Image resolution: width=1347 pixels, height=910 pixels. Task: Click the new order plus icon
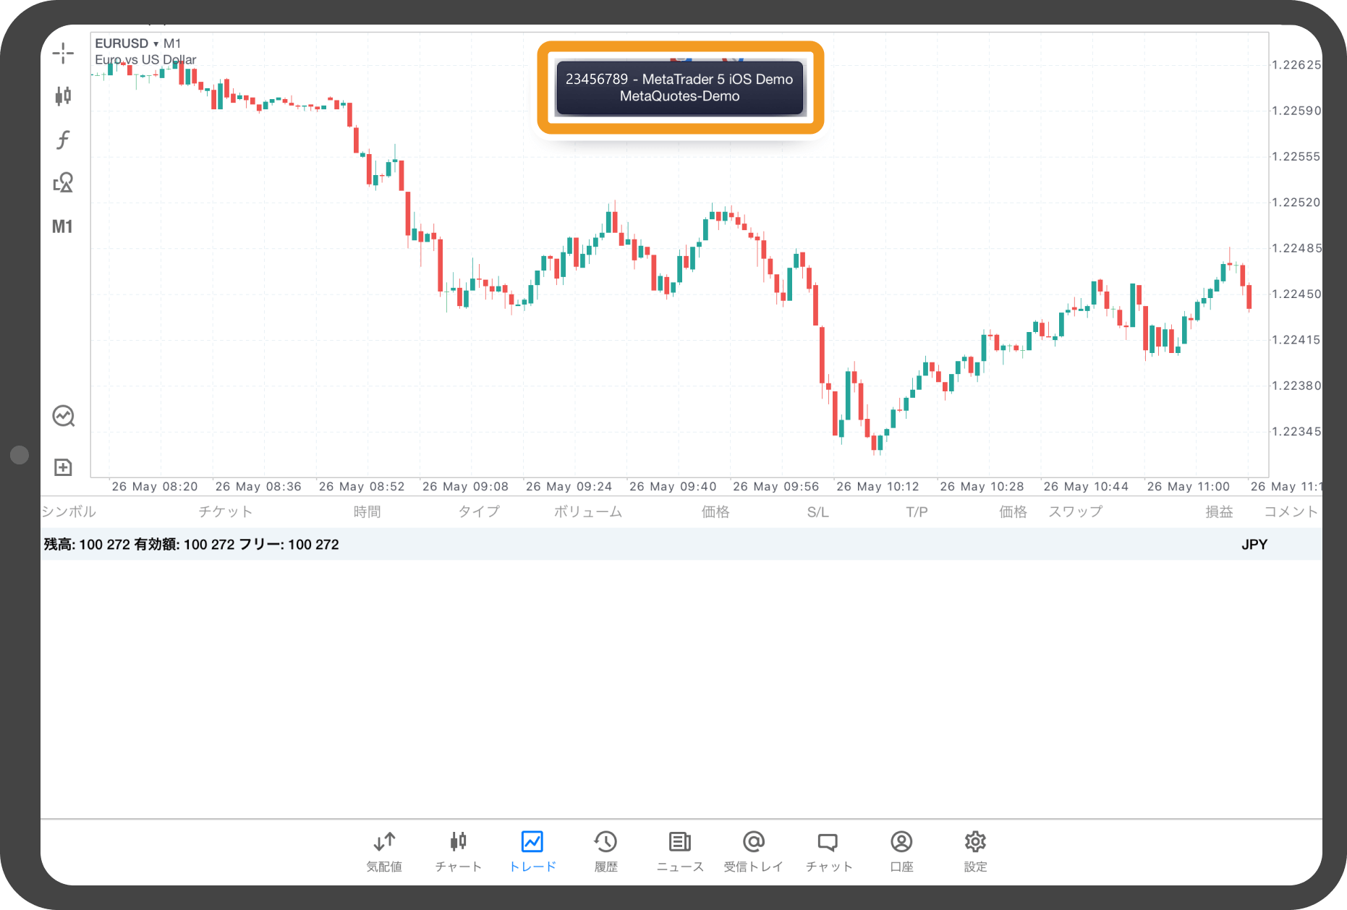(x=63, y=467)
